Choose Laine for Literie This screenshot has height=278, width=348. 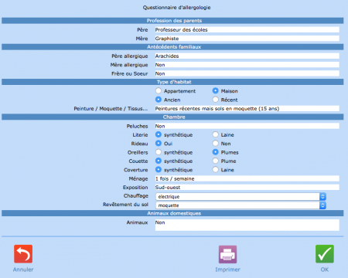216,134
